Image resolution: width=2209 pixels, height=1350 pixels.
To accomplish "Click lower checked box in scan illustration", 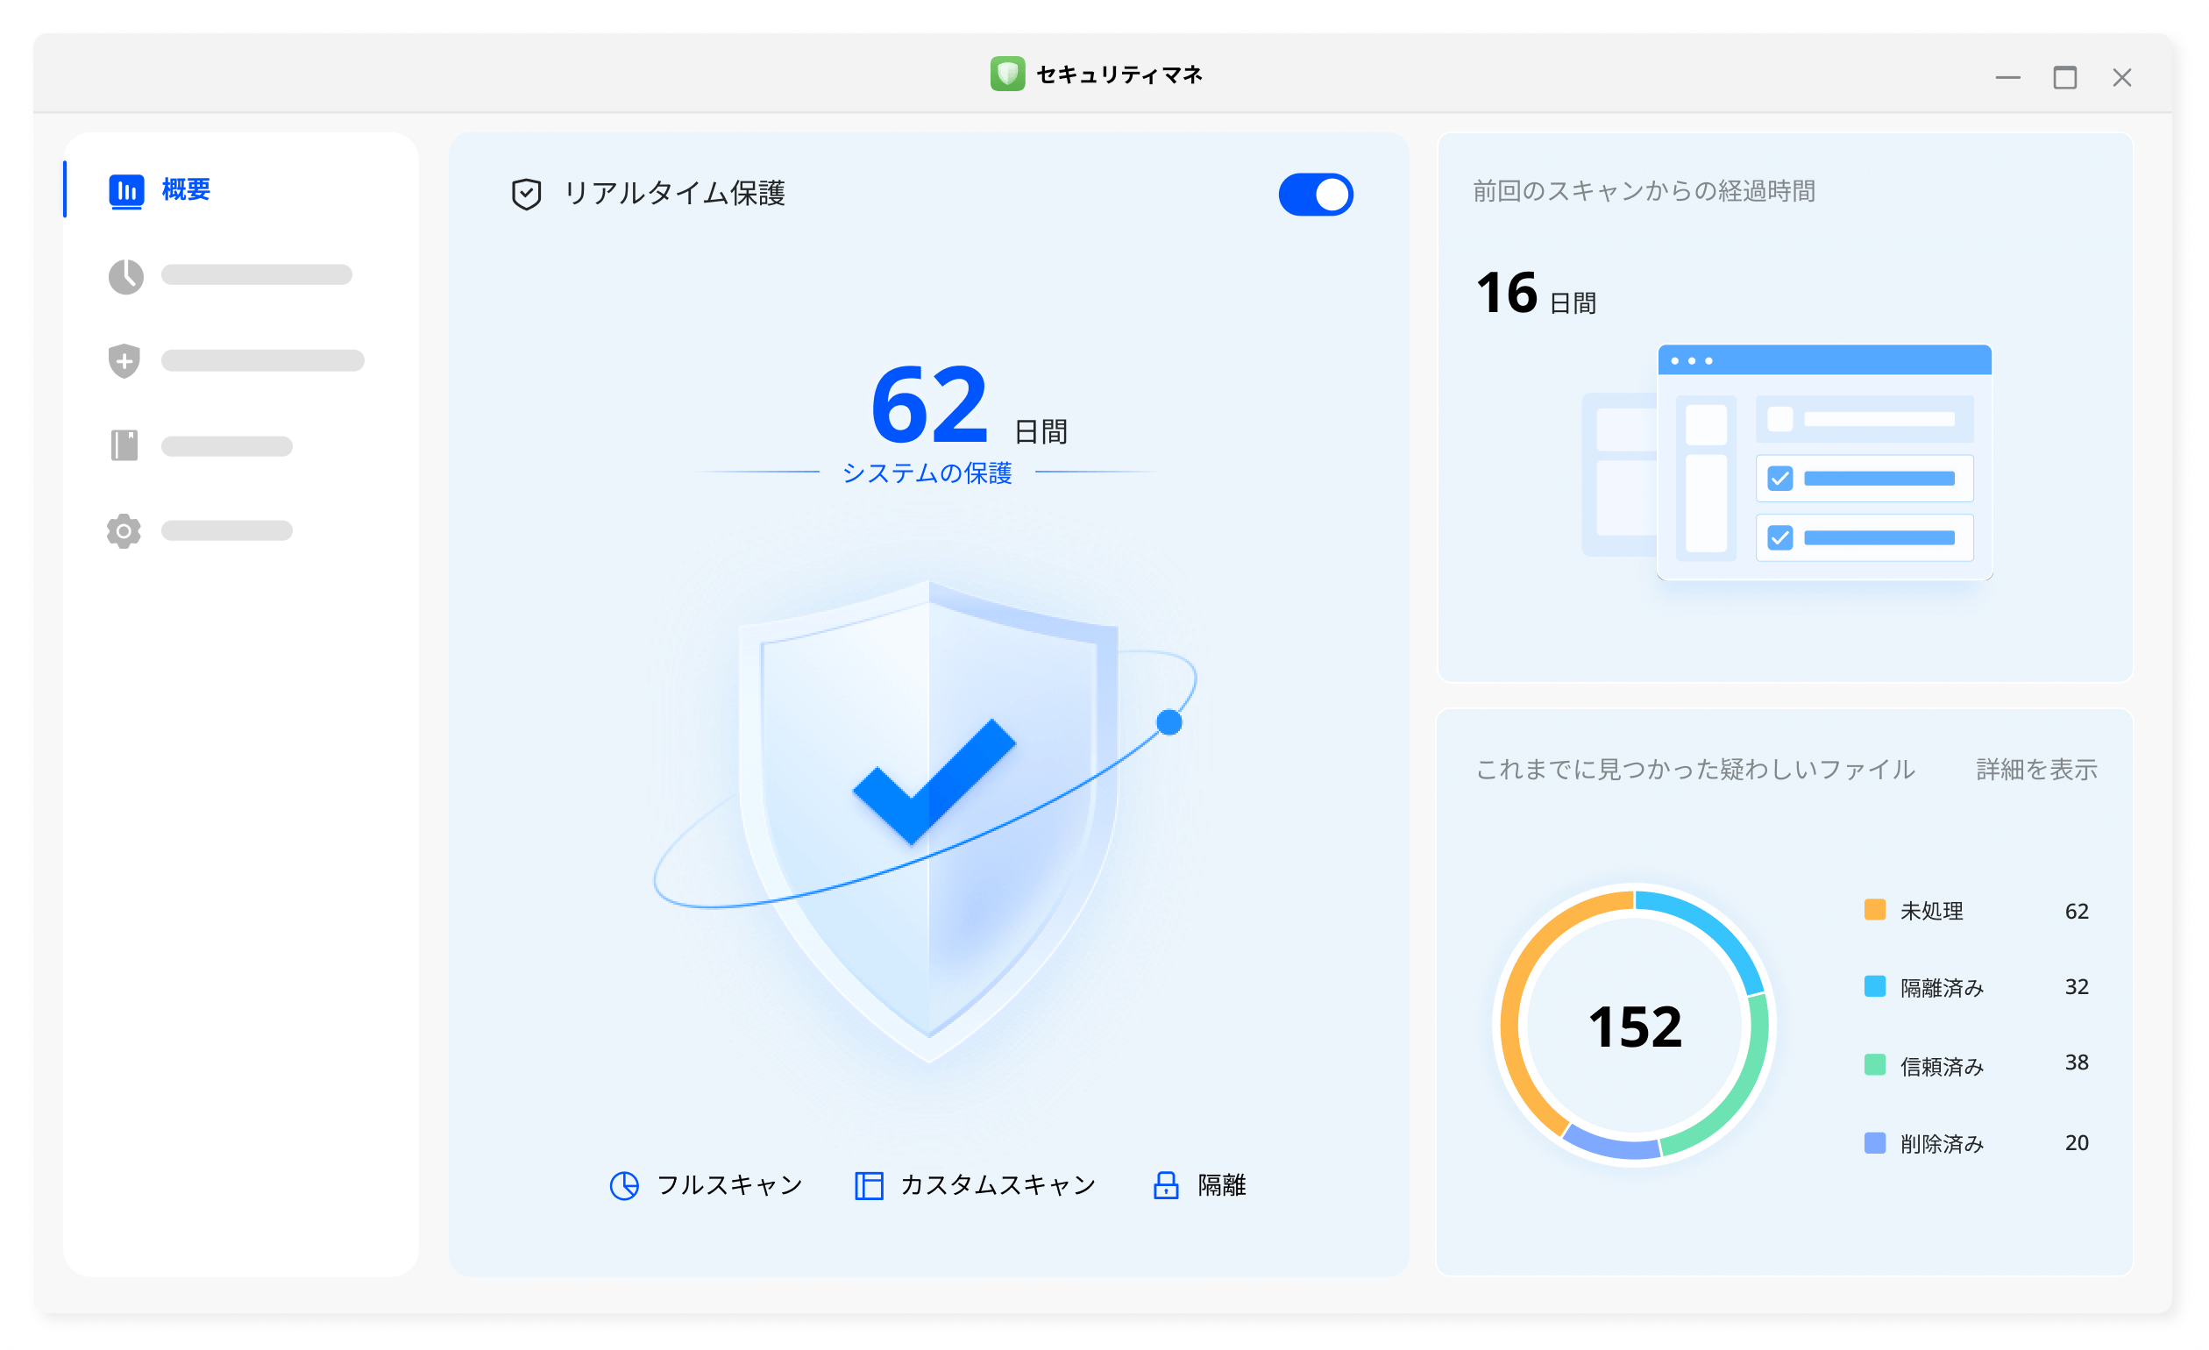I will tap(1779, 538).
